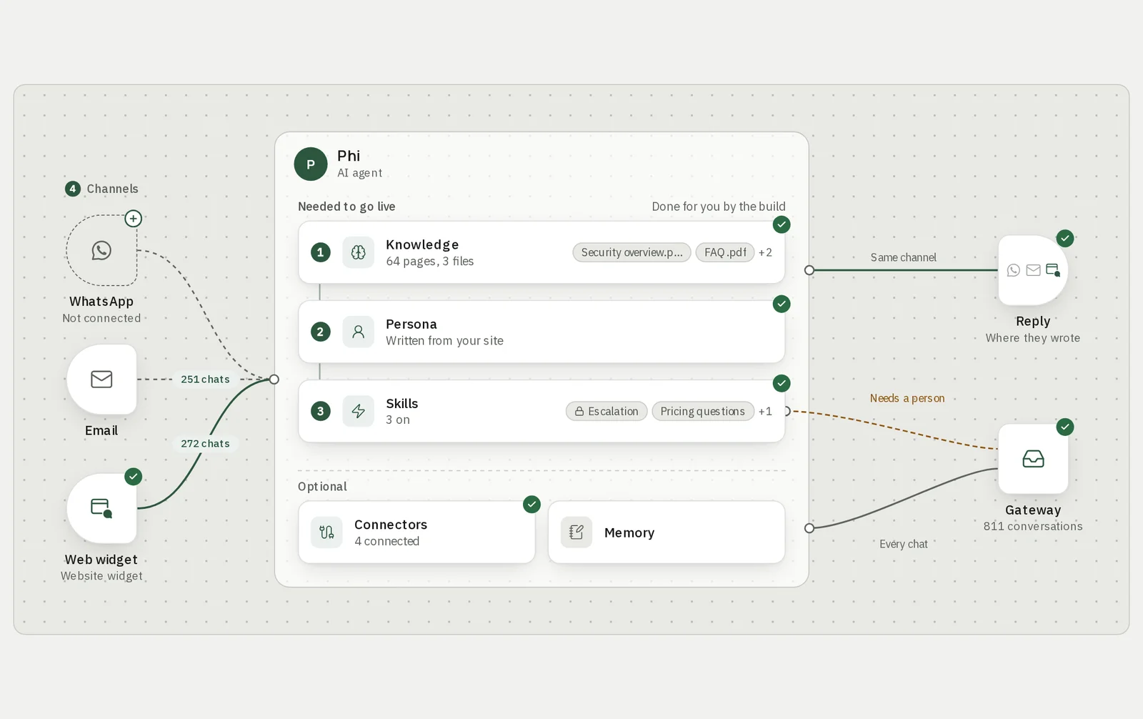Click the Persona step number 2 badge

click(320, 332)
